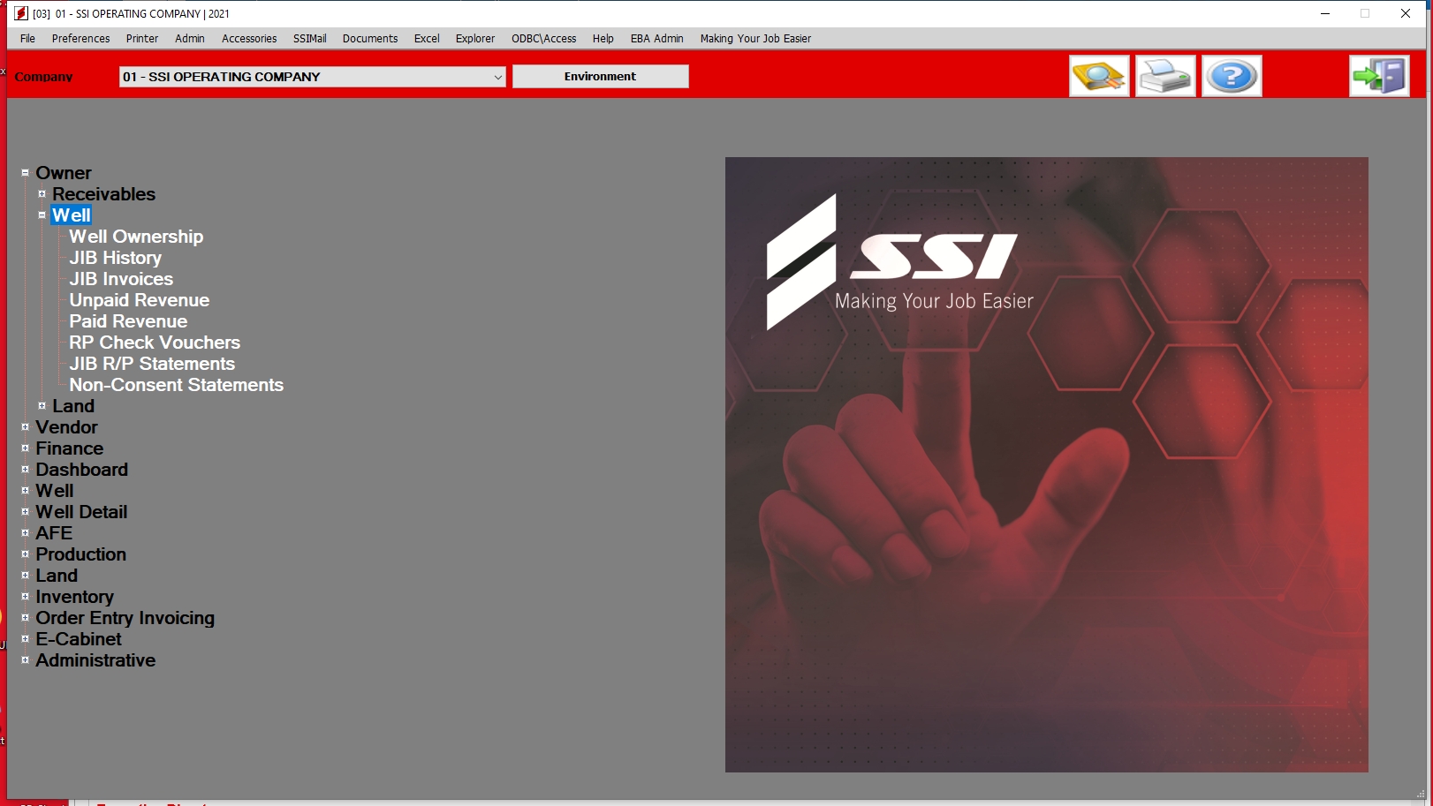Expand the AFE node
Image resolution: width=1433 pixels, height=806 pixels.
[x=25, y=533]
